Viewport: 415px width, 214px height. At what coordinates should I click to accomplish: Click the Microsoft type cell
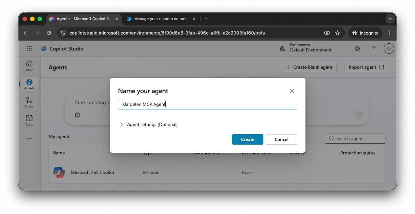(151, 173)
